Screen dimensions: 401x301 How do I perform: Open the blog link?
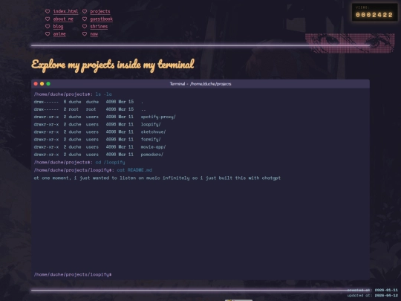pyautogui.click(x=58, y=26)
